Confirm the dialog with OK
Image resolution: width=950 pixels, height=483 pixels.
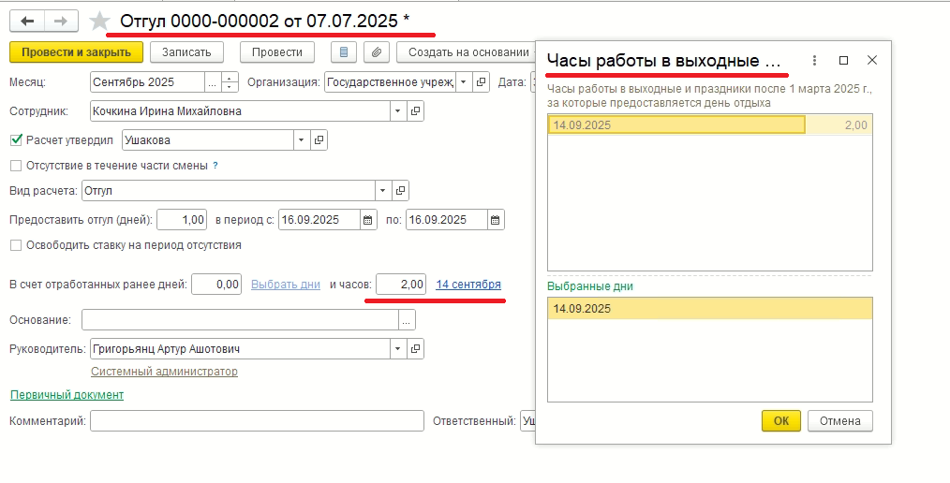click(x=781, y=421)
